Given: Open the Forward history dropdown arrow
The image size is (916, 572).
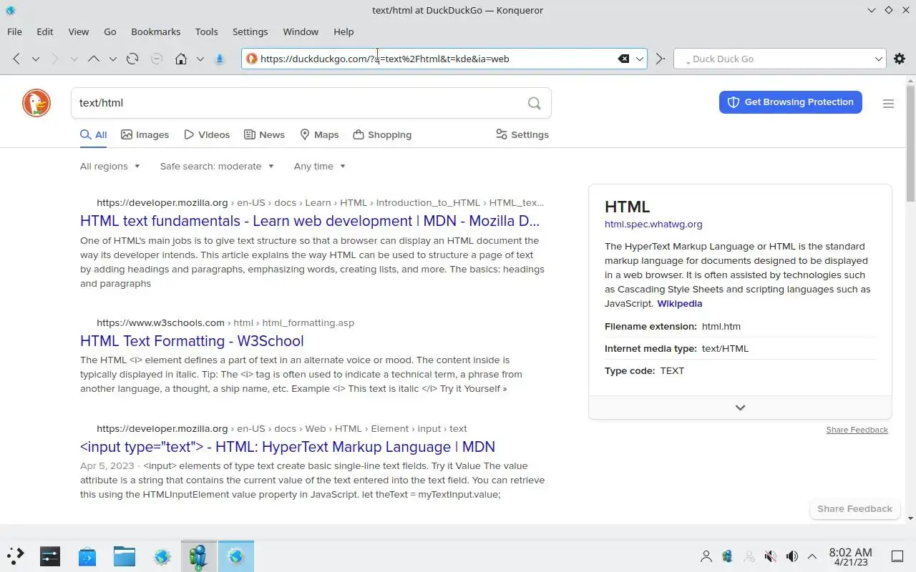Looking at the screenshot, I should tap(74, 59).
